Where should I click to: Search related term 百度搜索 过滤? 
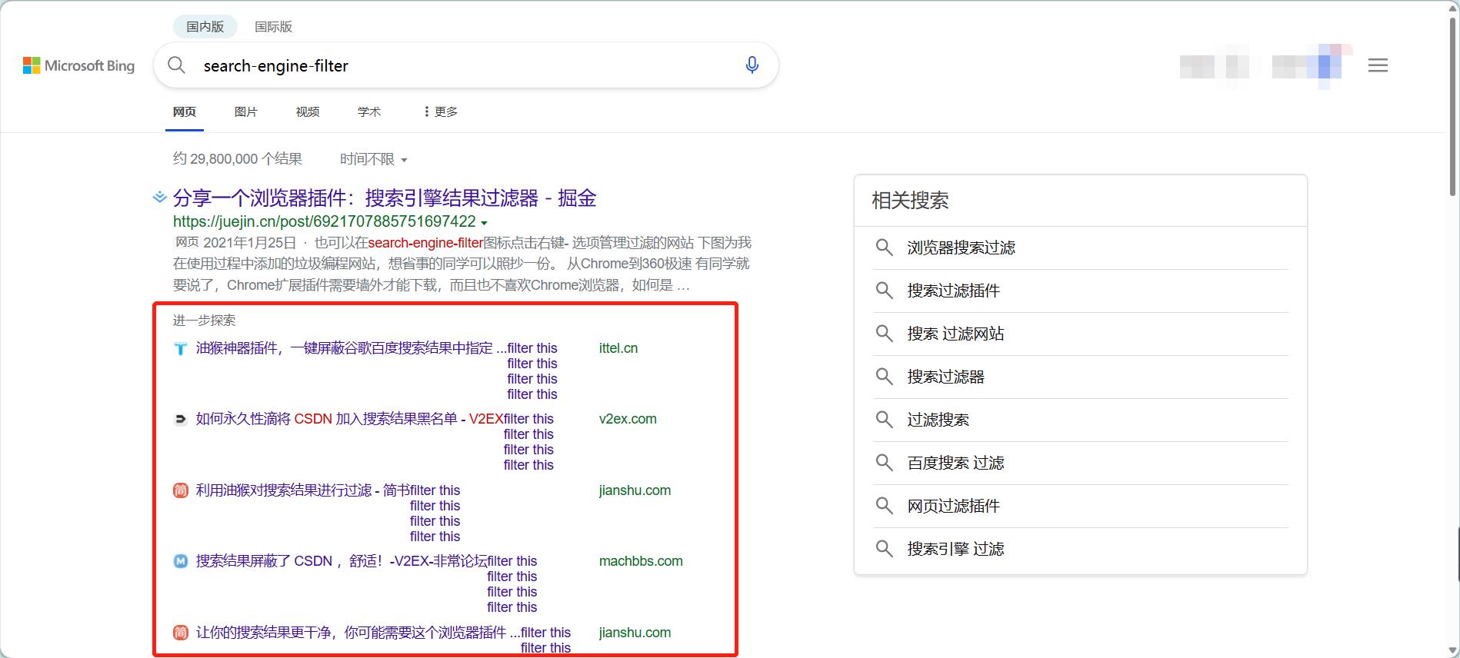click(x=955, y=463)
